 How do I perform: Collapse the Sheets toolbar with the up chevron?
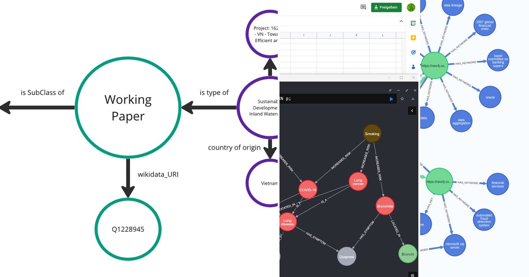click(x=401, y=21)
